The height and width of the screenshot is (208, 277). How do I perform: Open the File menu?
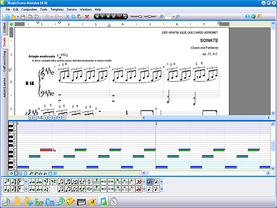click(8, 9)
